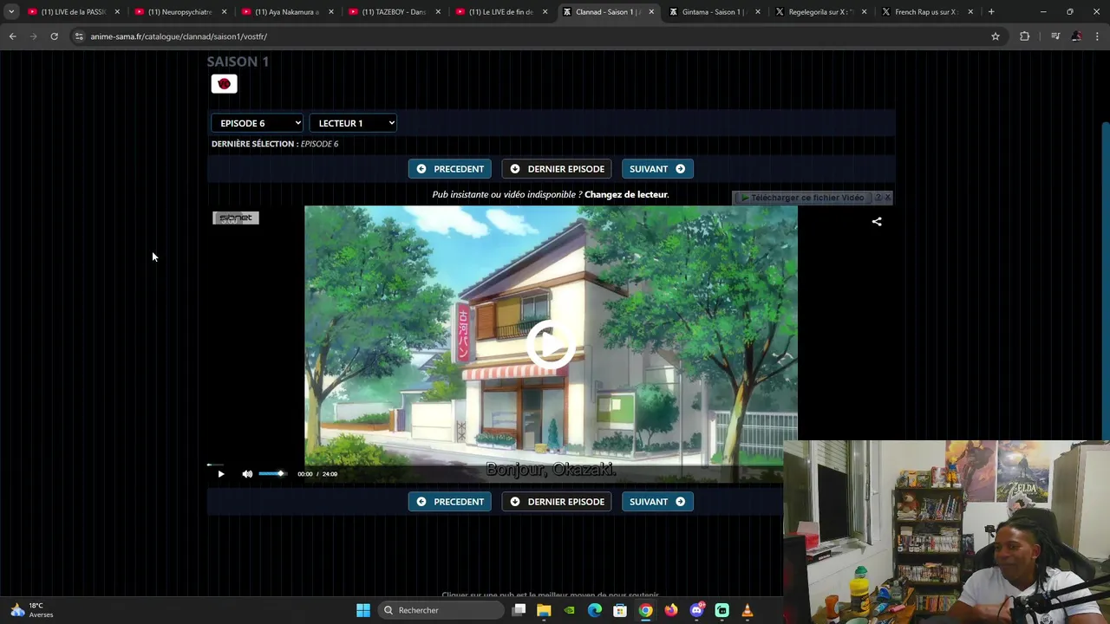
Task: Click the bottom PRECEDENT button
Action: [x=450, y=502]
